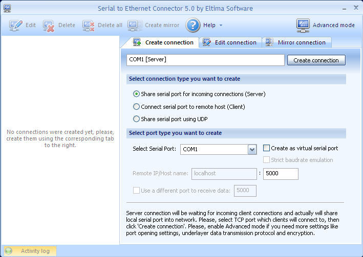Click the 'Remote IP/Host name:' label
Image resolution: width=363 pixels, height=257 pixels.
tap(160, 173)
